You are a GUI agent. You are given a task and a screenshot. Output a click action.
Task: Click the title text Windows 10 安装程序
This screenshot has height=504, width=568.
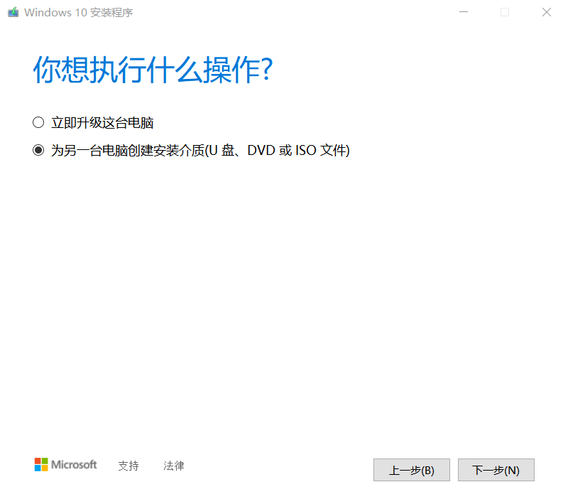(x=79, y=13)
